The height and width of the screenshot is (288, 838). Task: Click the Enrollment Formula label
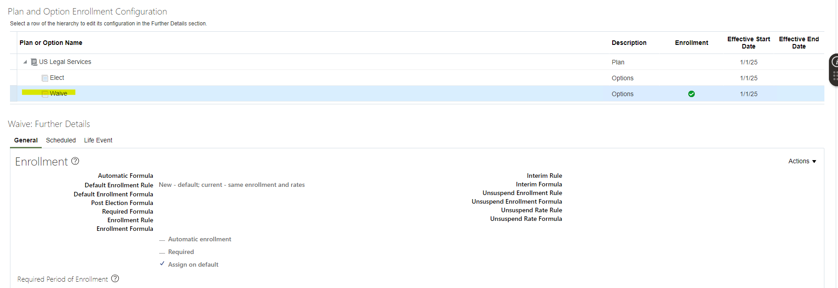click(125, 229)
